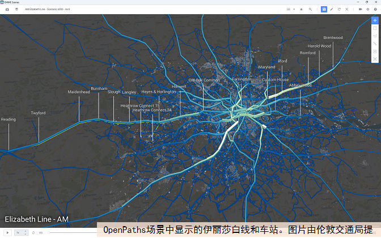This screenshot has height=238, width=381.
Task: Click the magic wand tool icon
Action: 310,9
